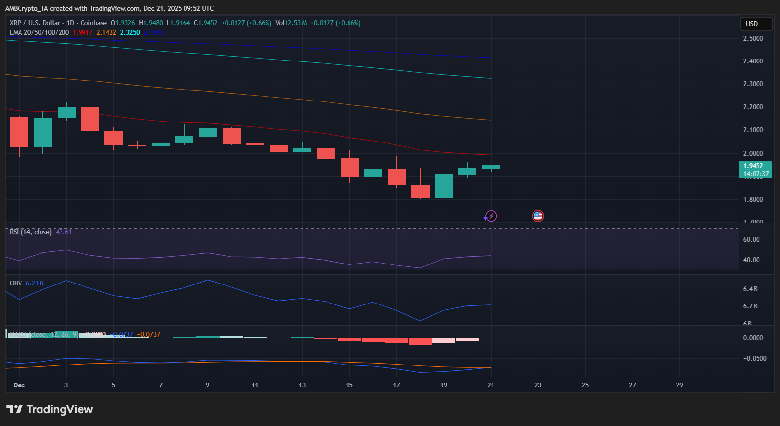Click the OBV indicator label
Viewport: 780px width, 426px height.
[x=16, y=283]
